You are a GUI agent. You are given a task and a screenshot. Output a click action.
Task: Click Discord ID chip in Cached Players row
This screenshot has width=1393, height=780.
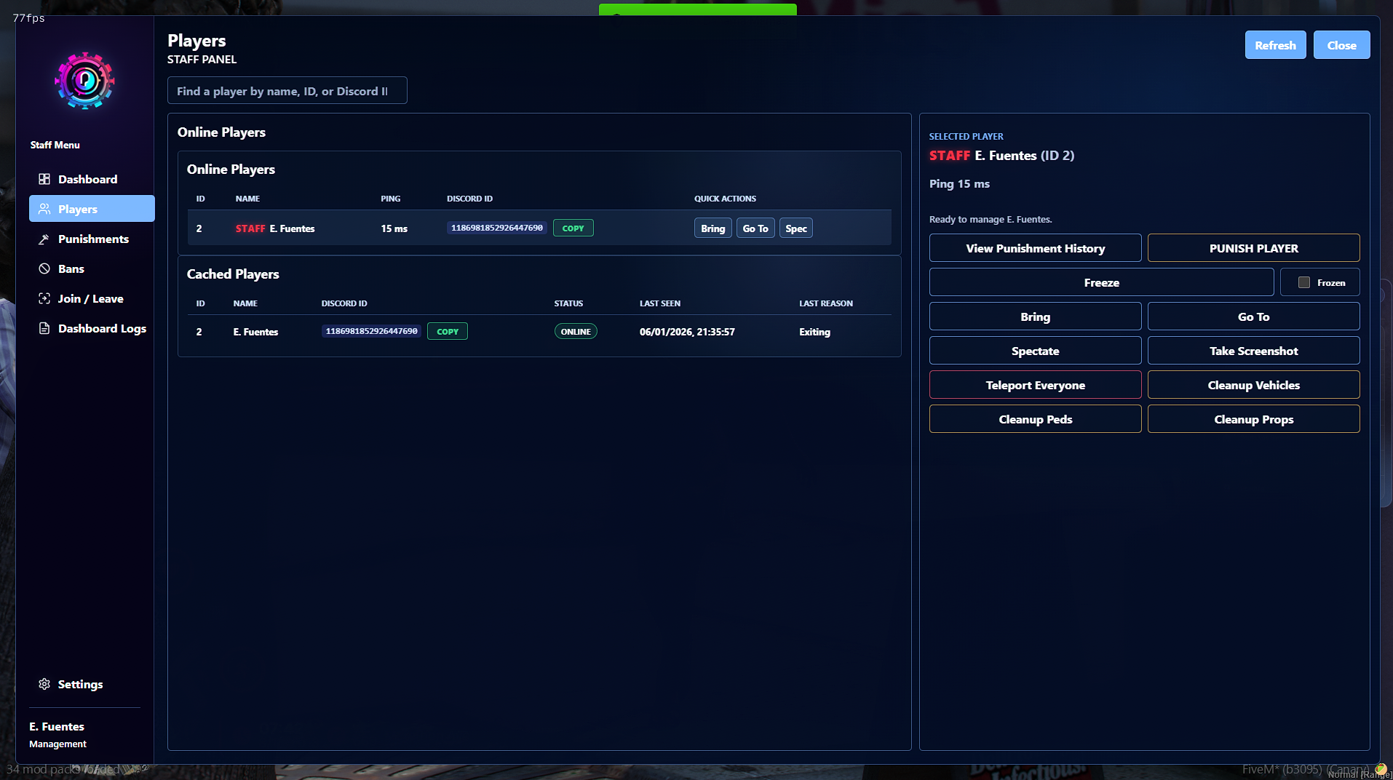click(371, 331)
